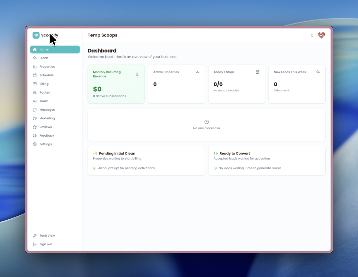Click the wrench icon next to Tech View
The width and height of the screenshot is (358, 277).
35,235
